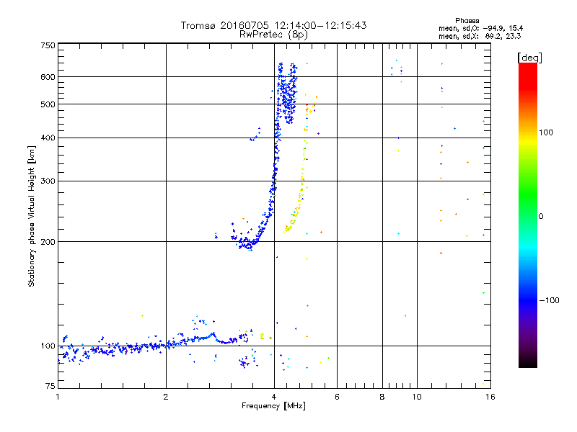Click the plot title 'Tromsø 20160705 12:14:00-12:15:43'
Image resolution: width=577 pixels, height=432 pixels.
point(273,25)
